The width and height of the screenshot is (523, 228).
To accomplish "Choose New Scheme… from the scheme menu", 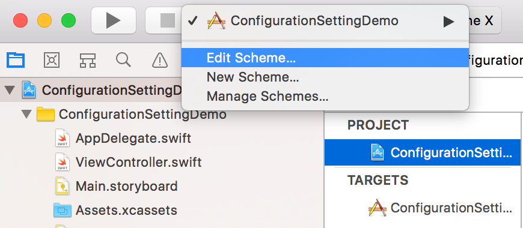I will (325, 77).
